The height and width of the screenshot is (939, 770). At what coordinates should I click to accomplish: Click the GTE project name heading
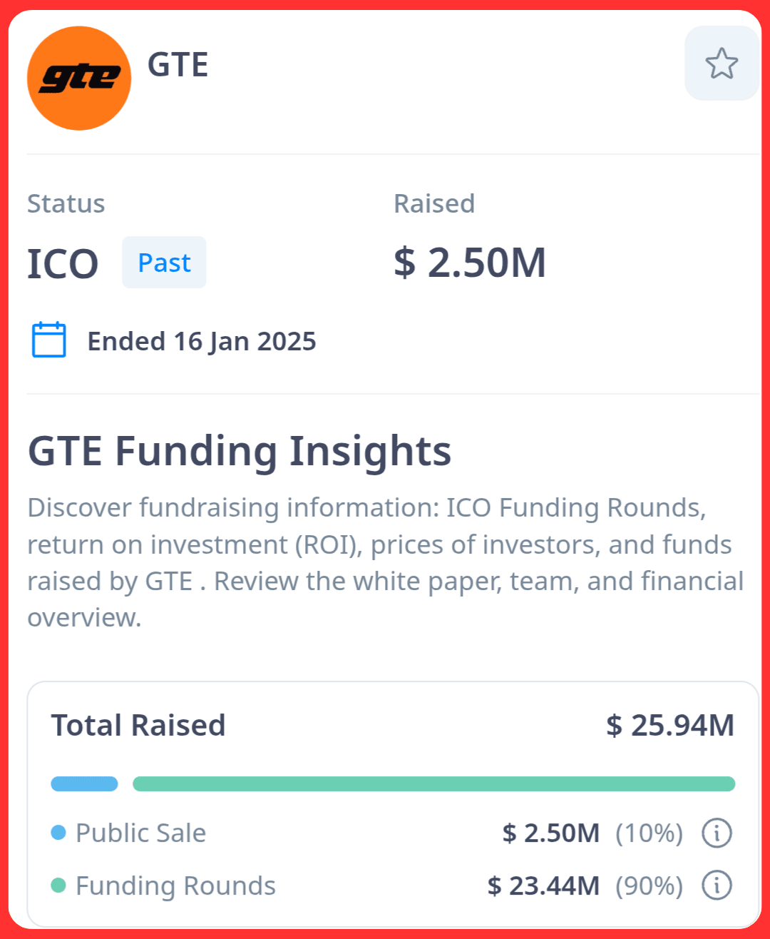pyautogui.click(x=178, y=65)
